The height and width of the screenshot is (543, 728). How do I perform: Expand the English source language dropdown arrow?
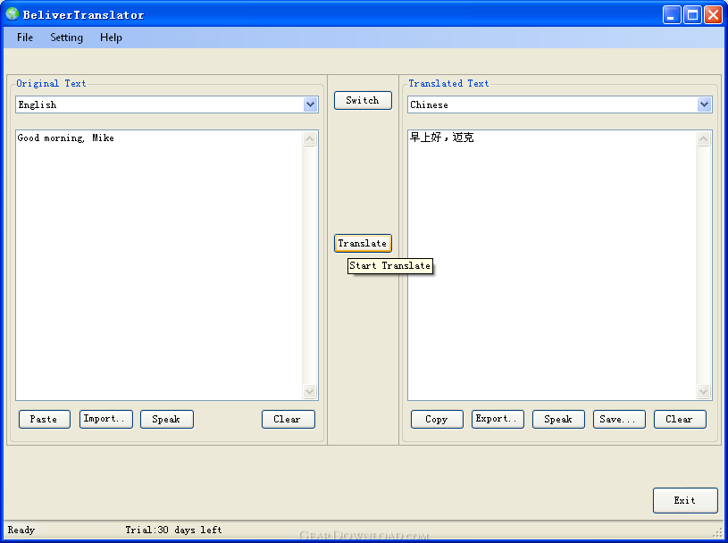310,104
